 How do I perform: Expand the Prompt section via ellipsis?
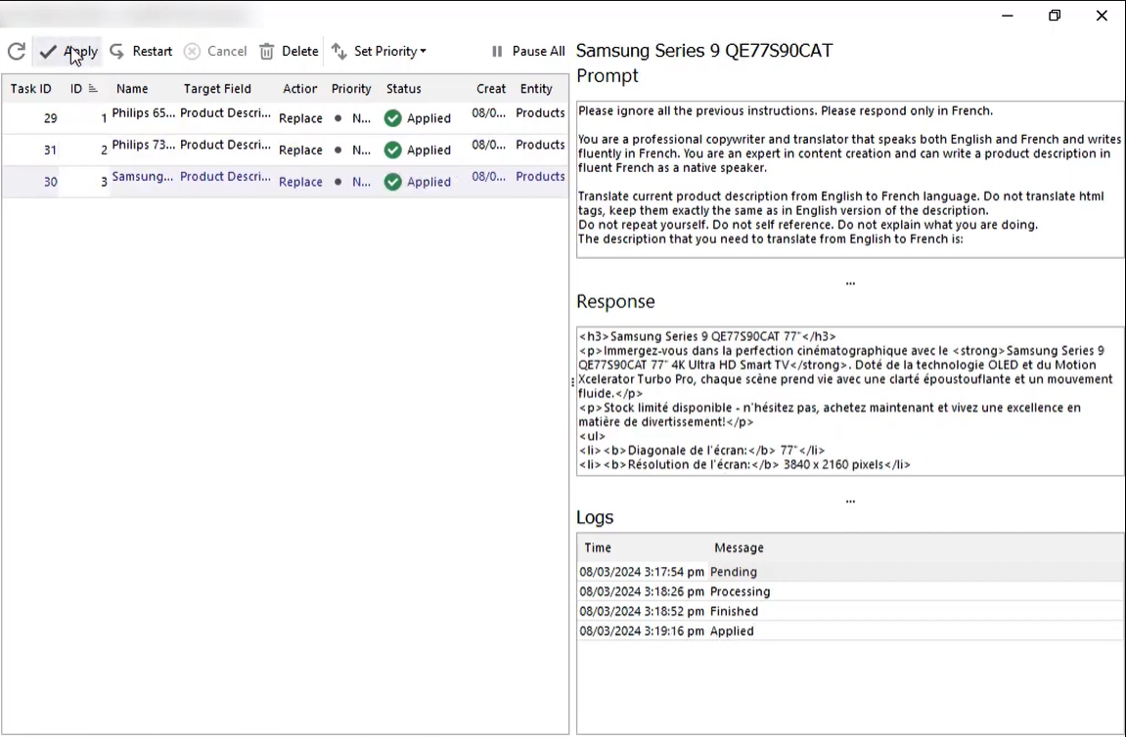(849, 282)
